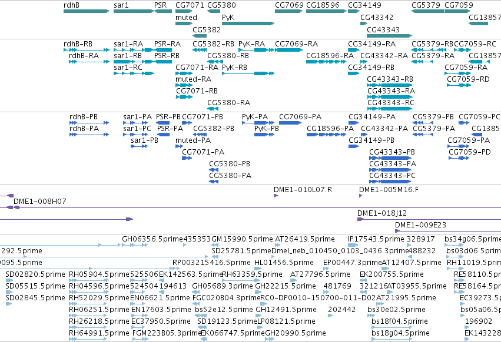Select BAC end DME1-005M16.F
This screenshot has width=501, height=342.
coord(361,196)
